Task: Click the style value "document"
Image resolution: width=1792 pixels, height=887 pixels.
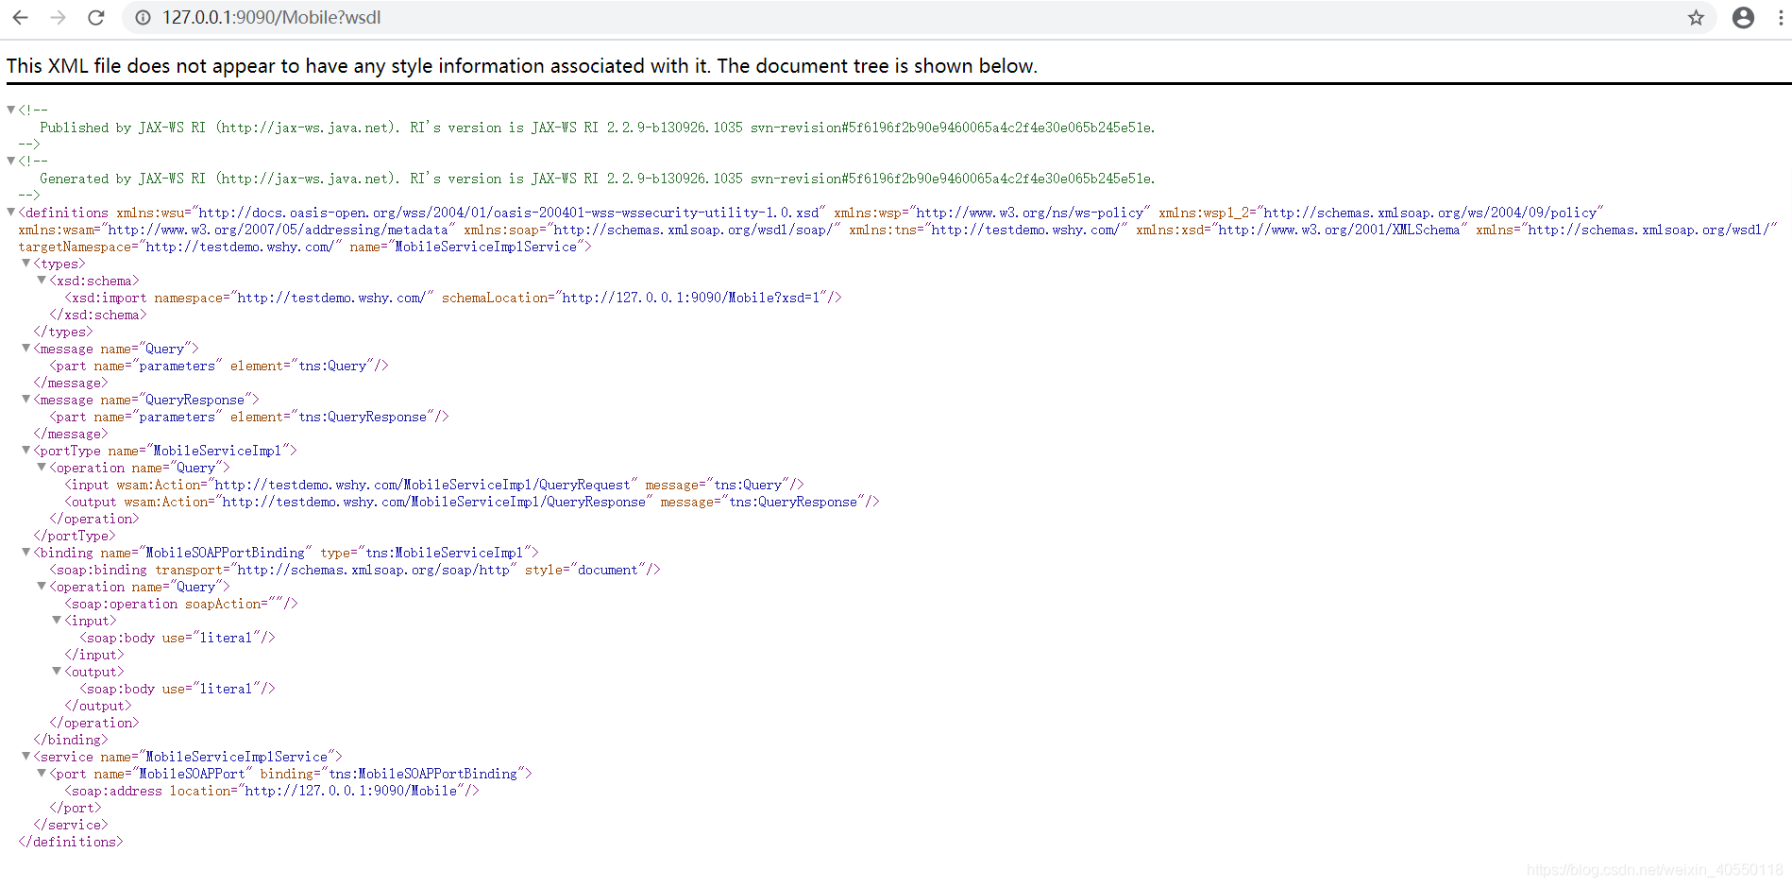Action: point(608,570)
